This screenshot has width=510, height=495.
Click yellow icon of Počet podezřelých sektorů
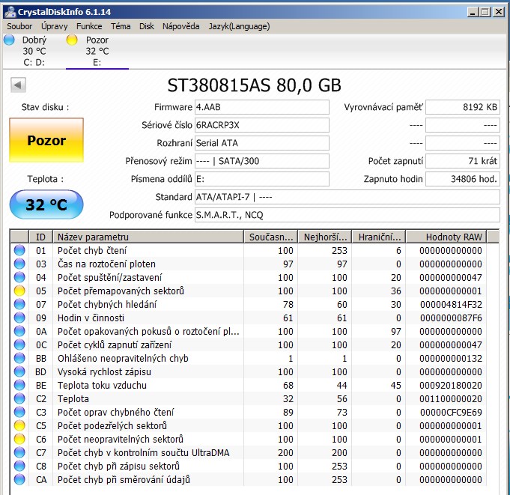click(19, 425)
